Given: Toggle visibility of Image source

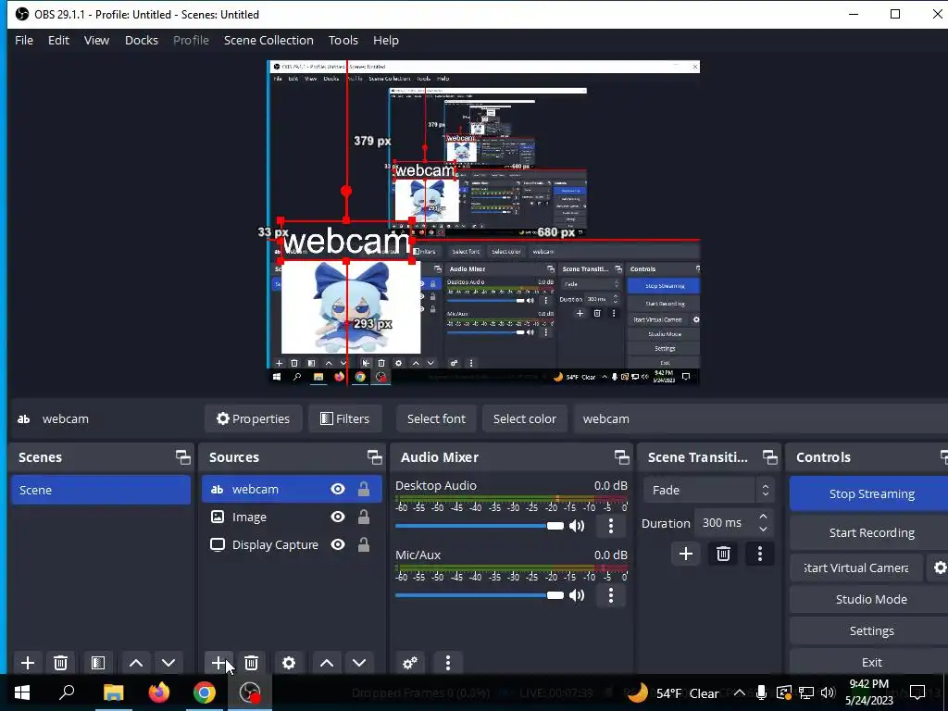Looking at the screenshot, I should pos(338,517).
